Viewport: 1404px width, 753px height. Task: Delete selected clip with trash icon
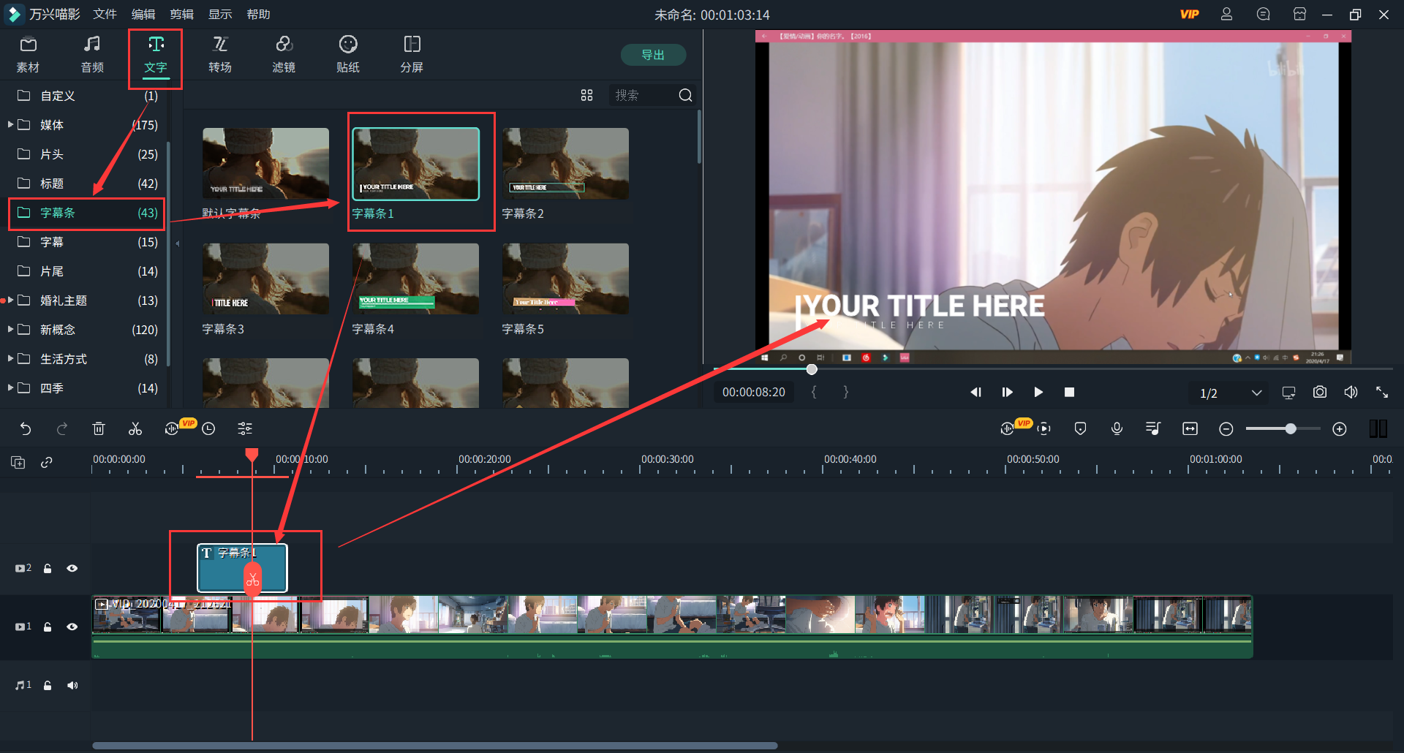pos(99,429)
